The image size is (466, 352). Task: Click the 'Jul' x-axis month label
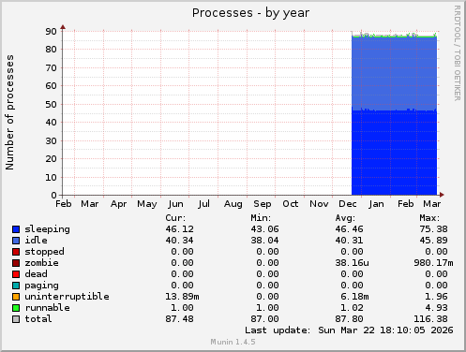(203, 204)
